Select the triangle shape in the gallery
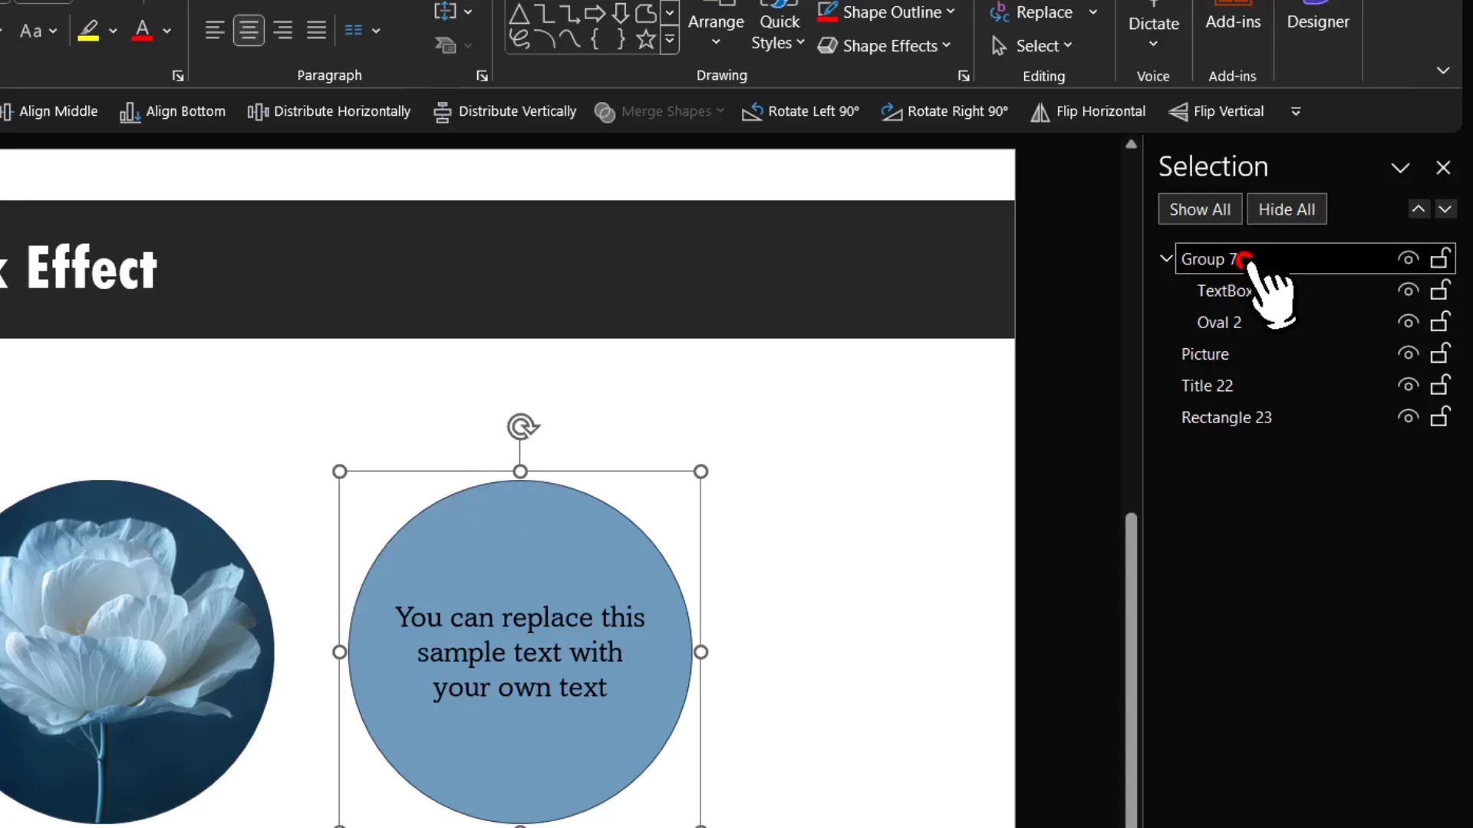 [519, 13]
